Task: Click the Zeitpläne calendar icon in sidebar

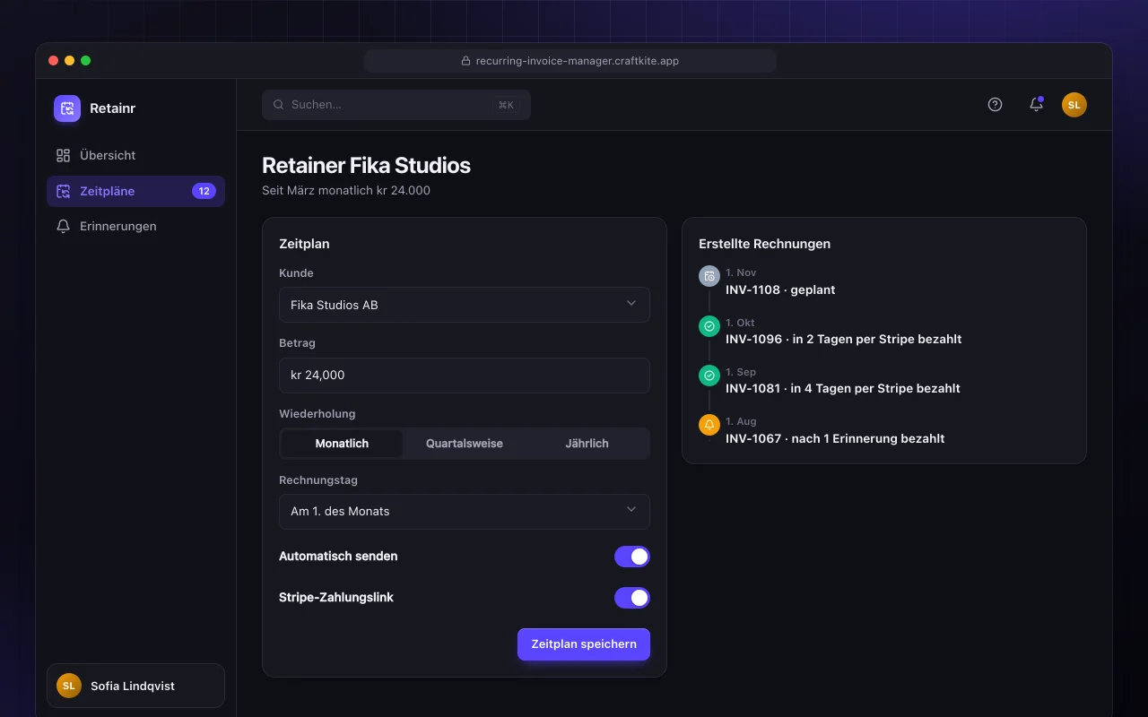Action: click(x=63, y=191)
